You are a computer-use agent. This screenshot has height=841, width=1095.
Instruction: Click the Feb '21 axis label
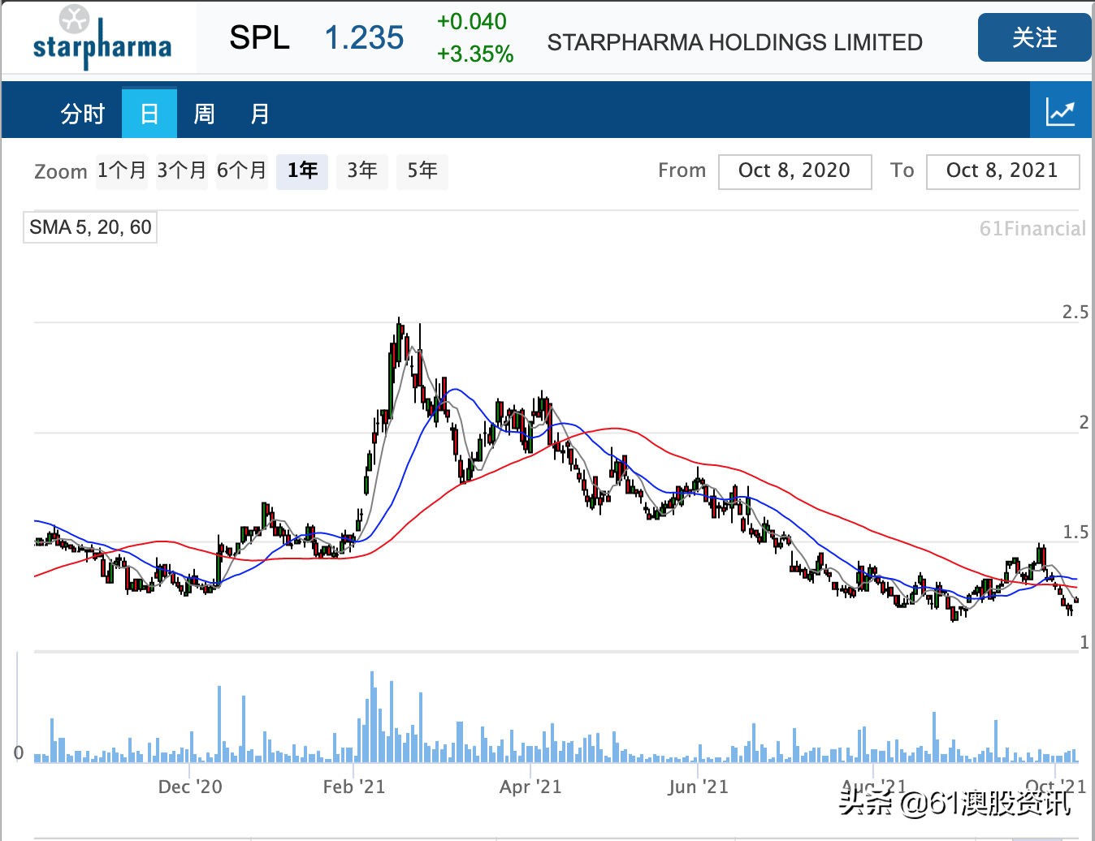coord(354,787)
